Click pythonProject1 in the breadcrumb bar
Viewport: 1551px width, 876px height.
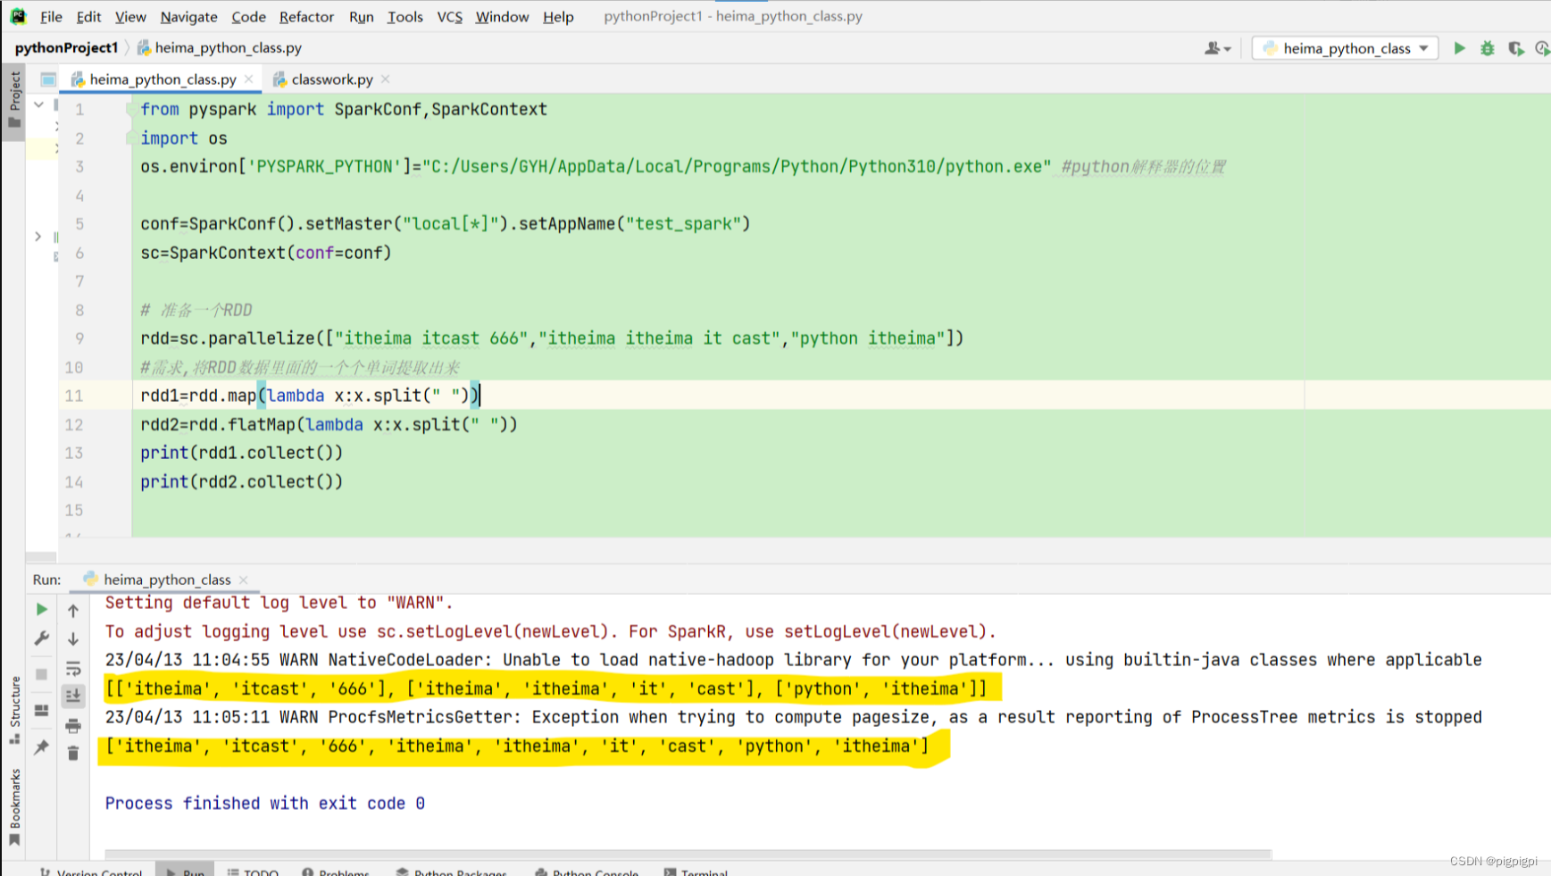tap(66, 48)
